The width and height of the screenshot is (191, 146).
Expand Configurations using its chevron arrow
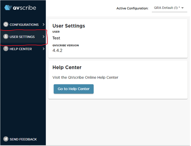point(43,25)
